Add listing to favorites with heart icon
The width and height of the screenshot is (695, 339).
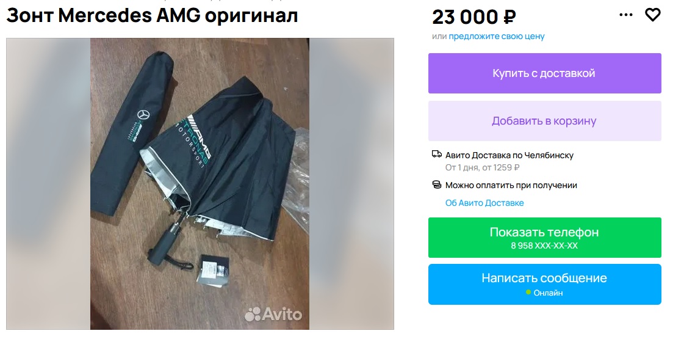pyautogui.click(x=652, y=15)
